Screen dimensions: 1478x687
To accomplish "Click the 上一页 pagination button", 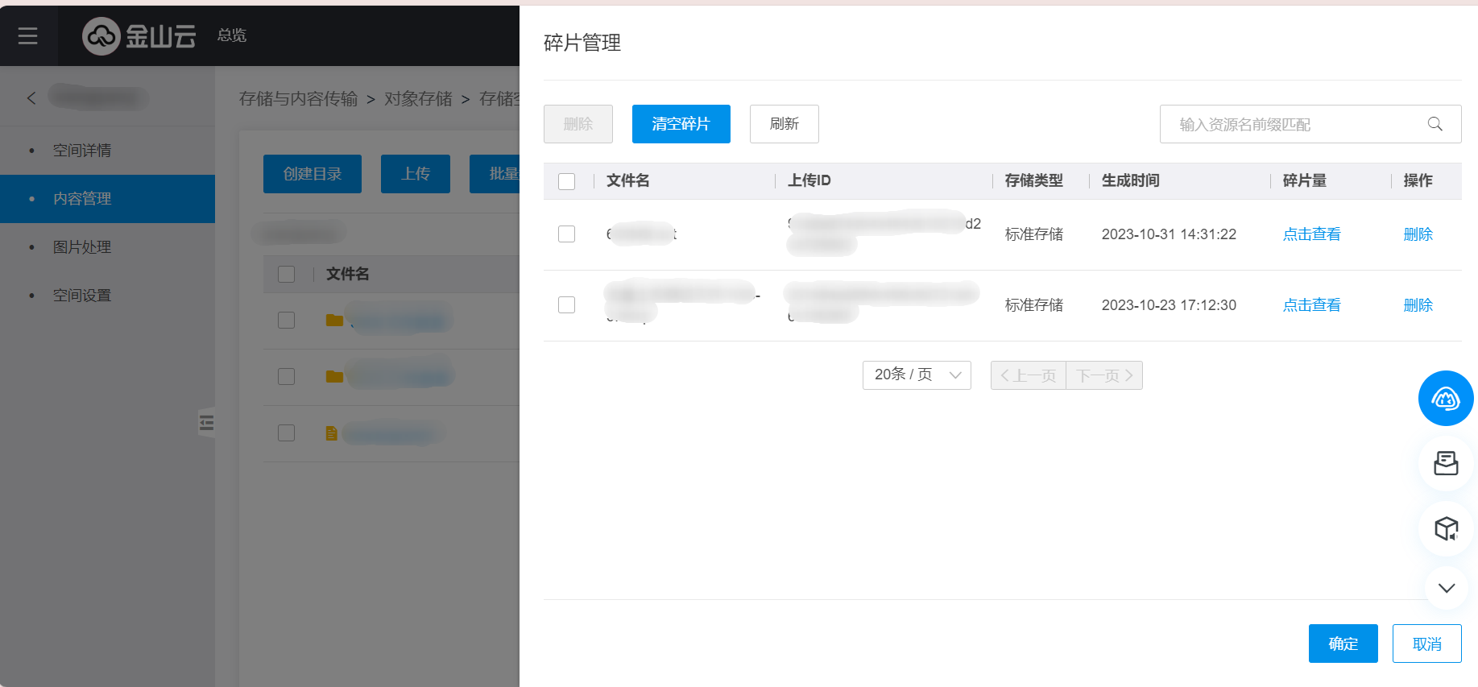I will coord(1029,375).
